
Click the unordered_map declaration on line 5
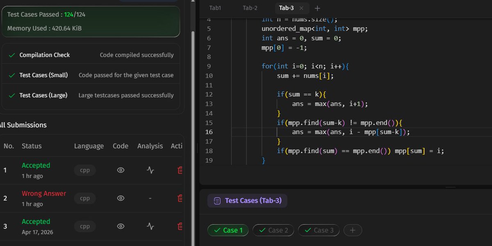click(x=315, y=29)
